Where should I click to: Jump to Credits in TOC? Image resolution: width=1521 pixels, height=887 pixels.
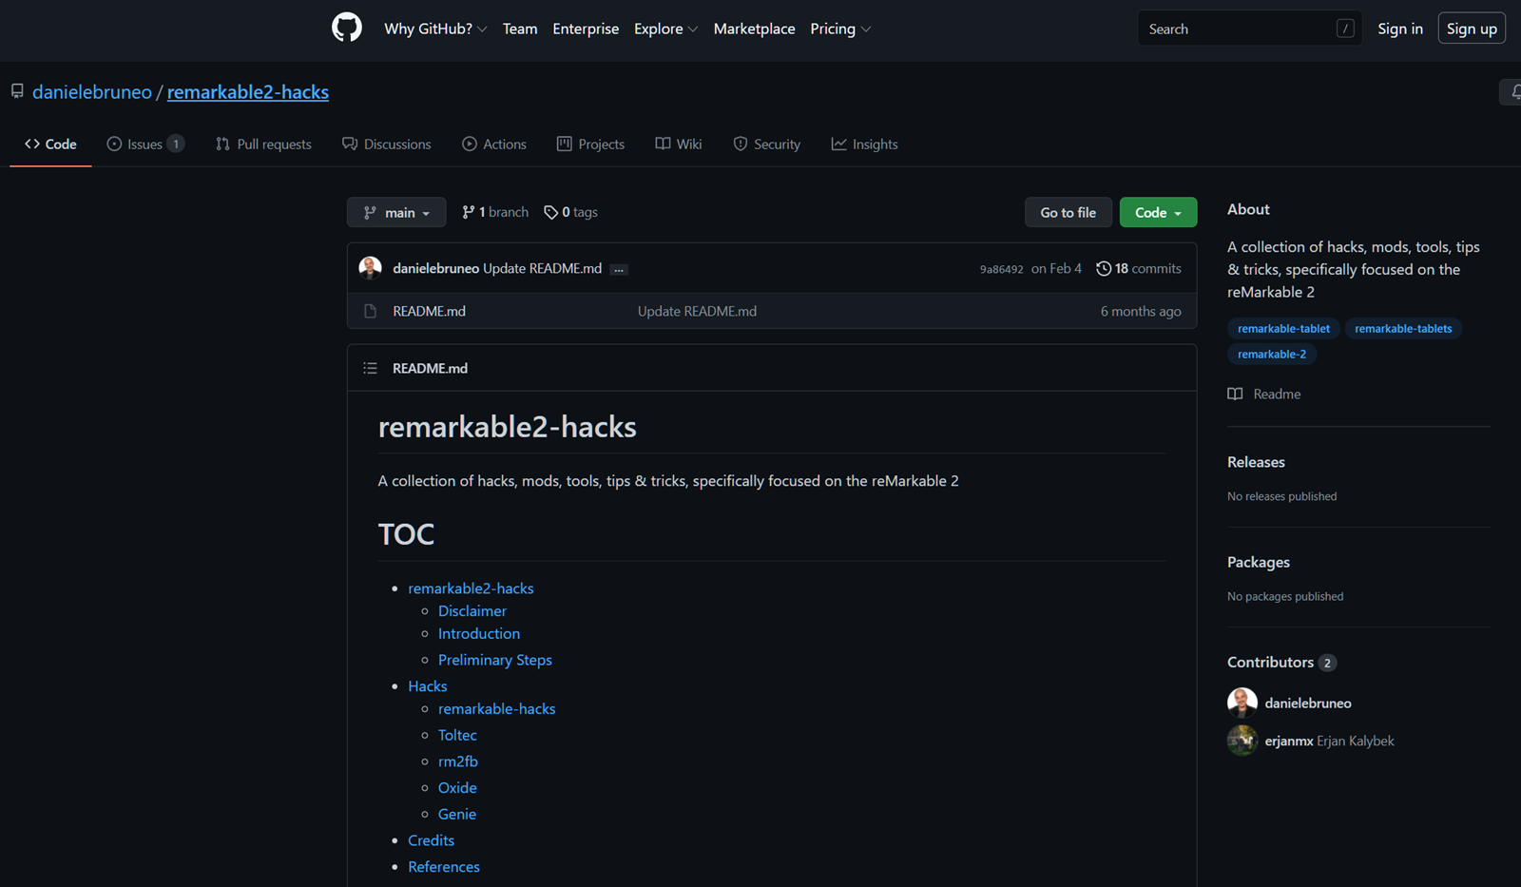click(431, 840)
